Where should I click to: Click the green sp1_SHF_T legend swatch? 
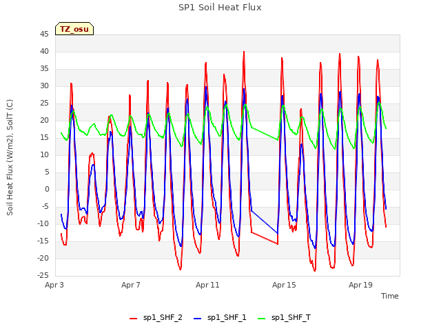click(x=262, y=319)
